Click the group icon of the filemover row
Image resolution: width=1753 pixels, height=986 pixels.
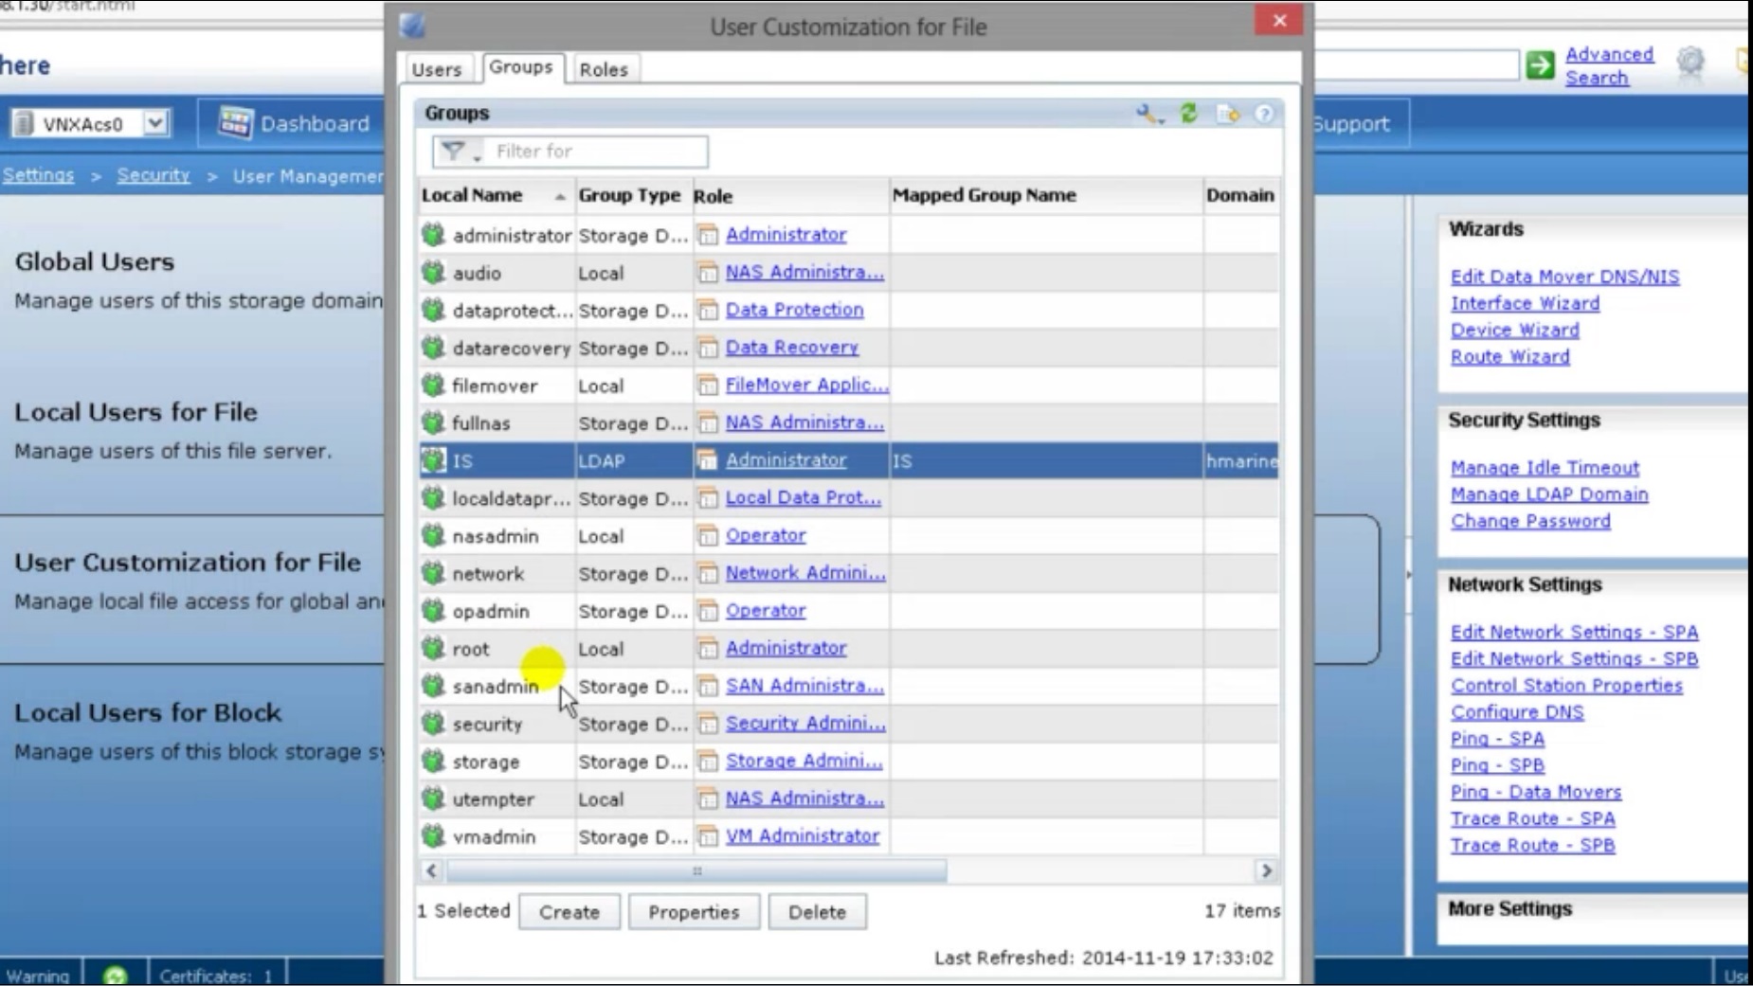pyautogui.click(x=433, y=385)
